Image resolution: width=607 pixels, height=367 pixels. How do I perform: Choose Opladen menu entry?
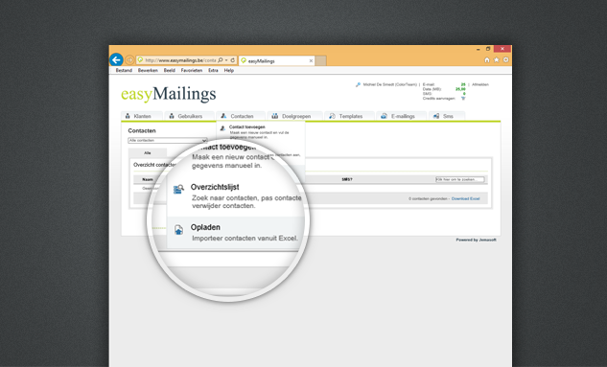coord(235,233)
